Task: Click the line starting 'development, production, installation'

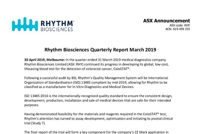Action: [x=98, y=100]
